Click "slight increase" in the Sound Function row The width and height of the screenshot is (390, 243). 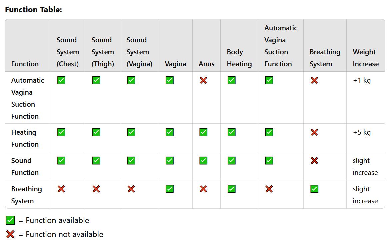(x=365, y=166)
